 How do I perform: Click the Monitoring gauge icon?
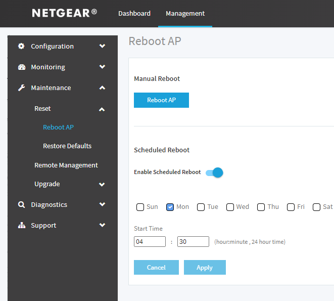click(21, 67)
